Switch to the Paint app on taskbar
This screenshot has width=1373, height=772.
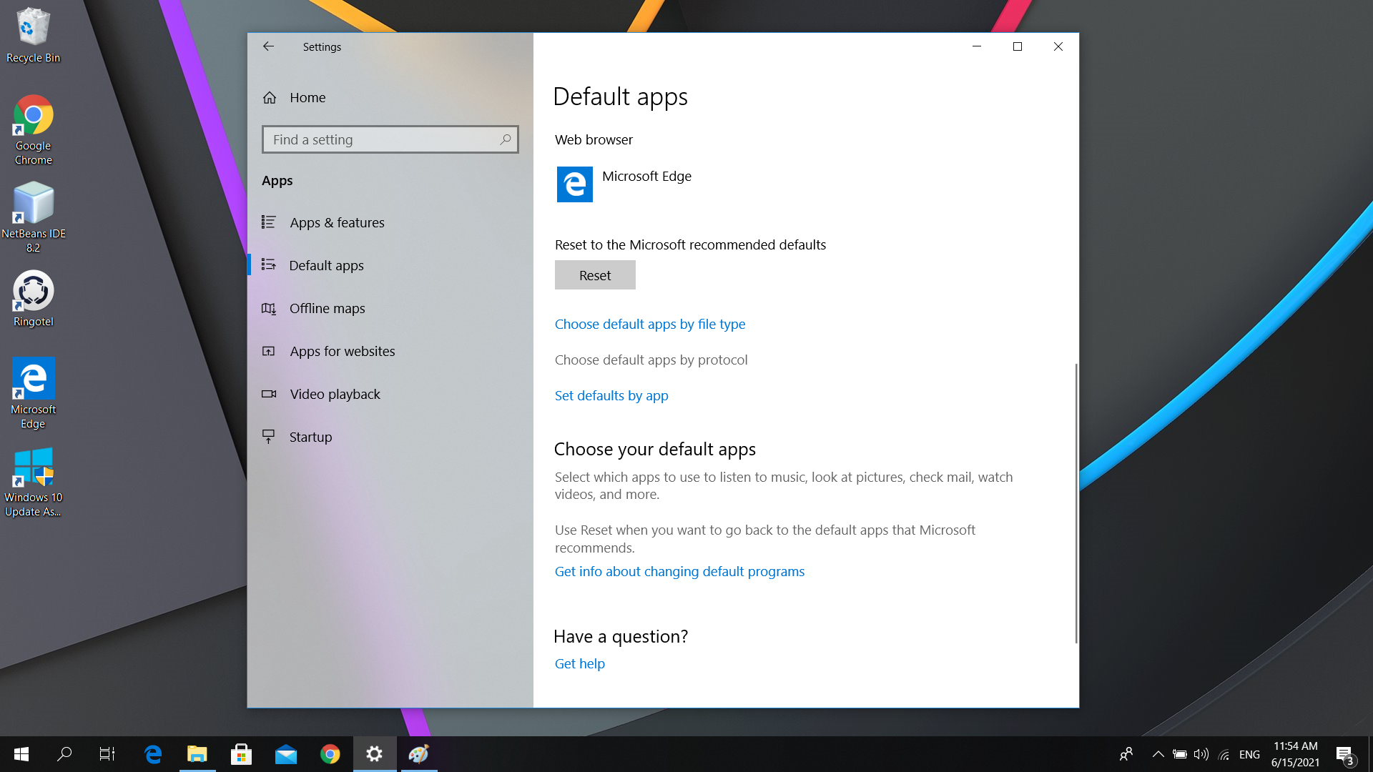point(419,754)
